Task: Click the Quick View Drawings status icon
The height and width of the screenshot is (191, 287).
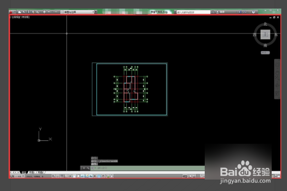Action: tap(194, 176)
